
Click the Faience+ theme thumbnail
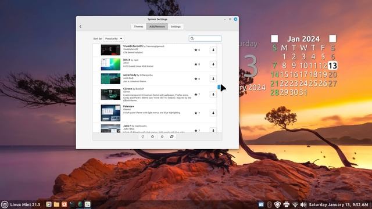pyautogui.click(x=110, y=113)
